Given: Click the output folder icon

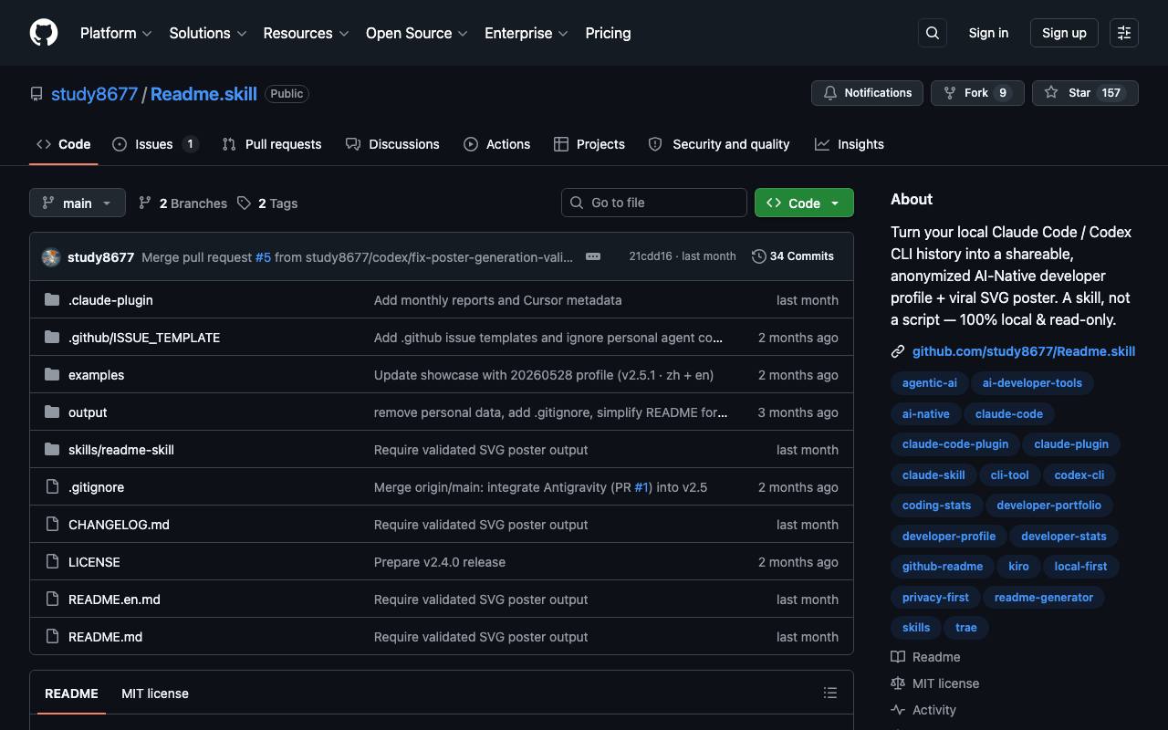Looking at the screenshot, I should (52, 412).
